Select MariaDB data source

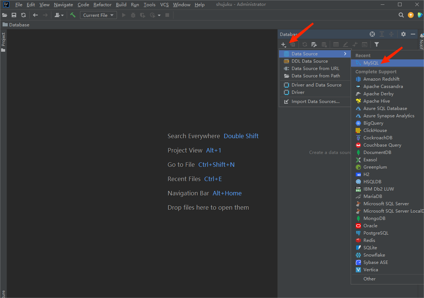click(387, 196)
